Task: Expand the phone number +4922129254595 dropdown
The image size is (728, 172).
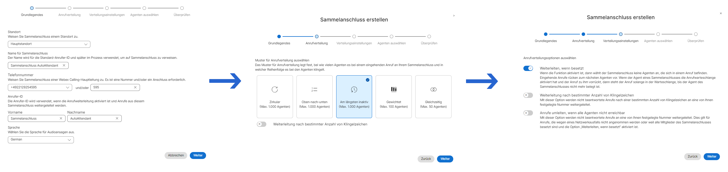Action: click(68, 87)
